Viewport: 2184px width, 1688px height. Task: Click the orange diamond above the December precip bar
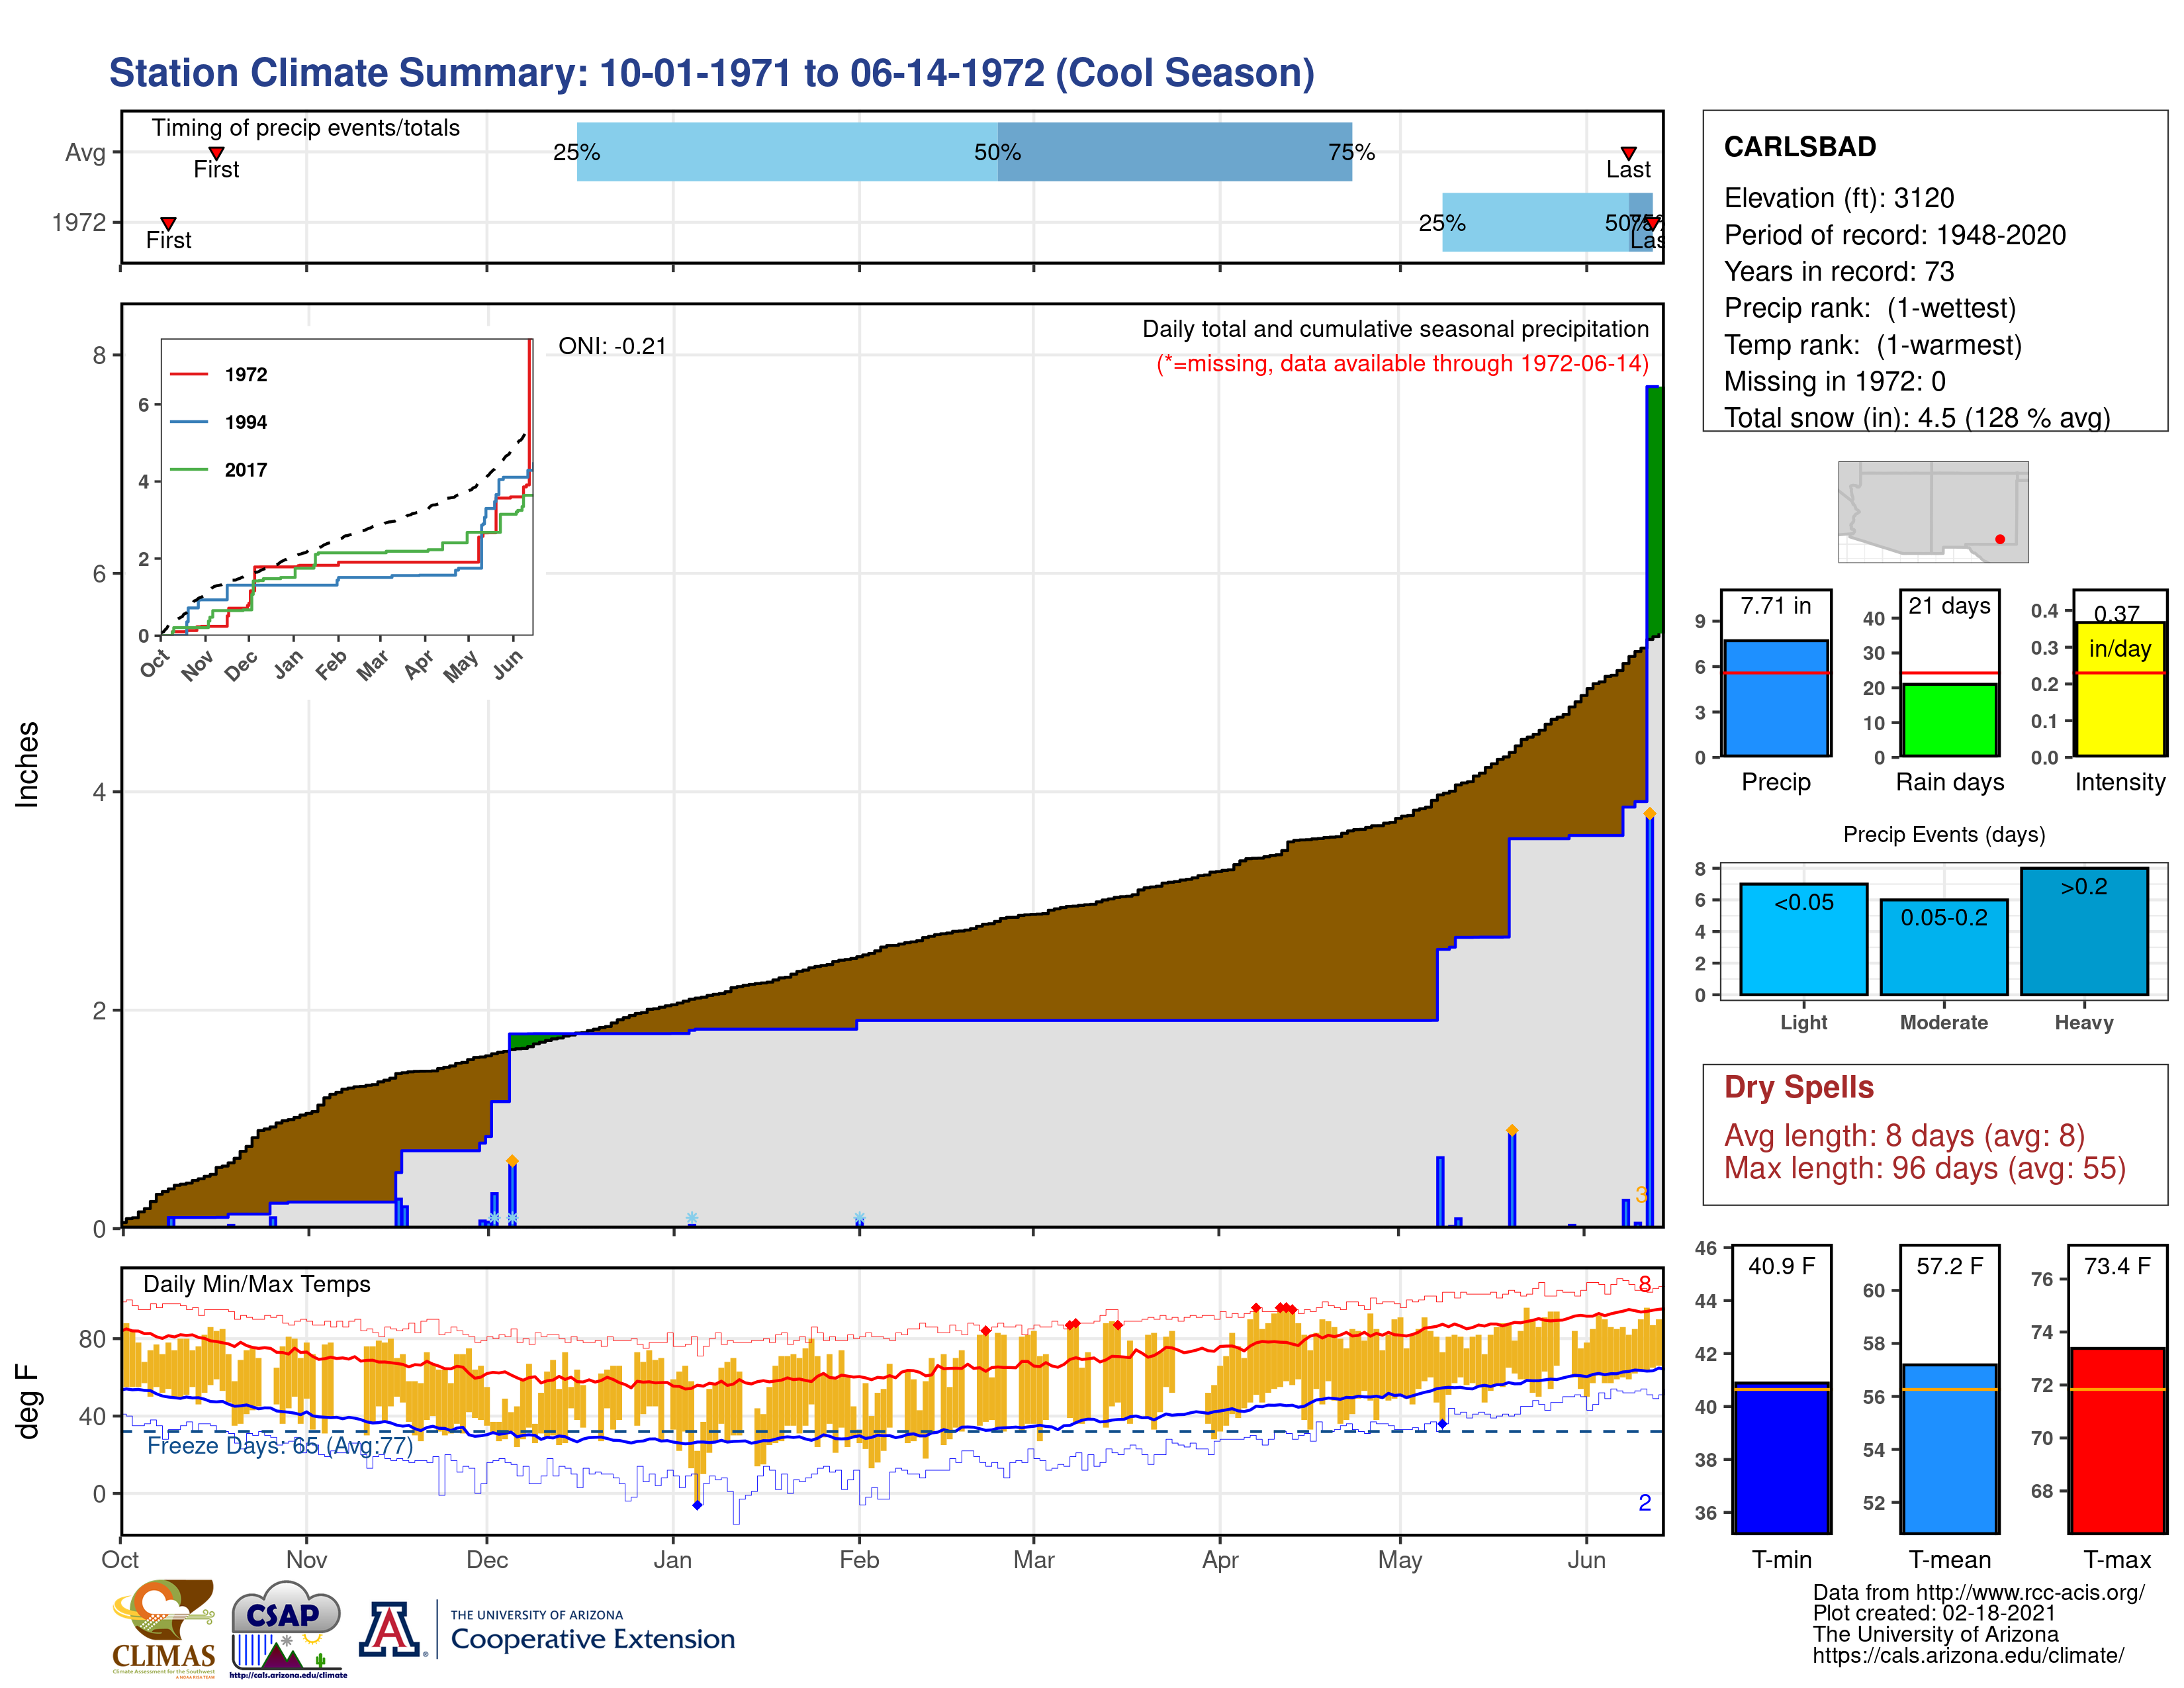coord(512,1161)
